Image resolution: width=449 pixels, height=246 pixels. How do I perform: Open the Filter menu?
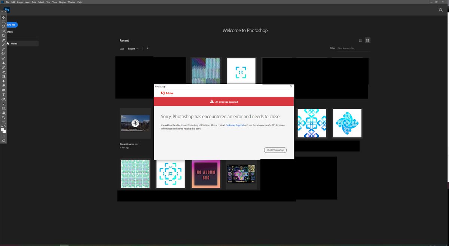(x=48, y=2)
